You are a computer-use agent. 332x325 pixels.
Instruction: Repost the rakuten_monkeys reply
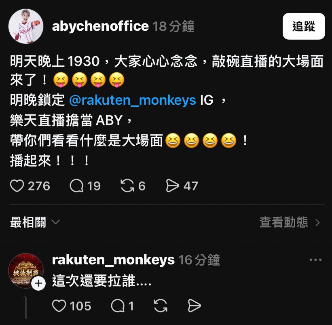tap(161, 306)
